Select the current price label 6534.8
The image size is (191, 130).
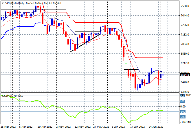tap(184, 75)
